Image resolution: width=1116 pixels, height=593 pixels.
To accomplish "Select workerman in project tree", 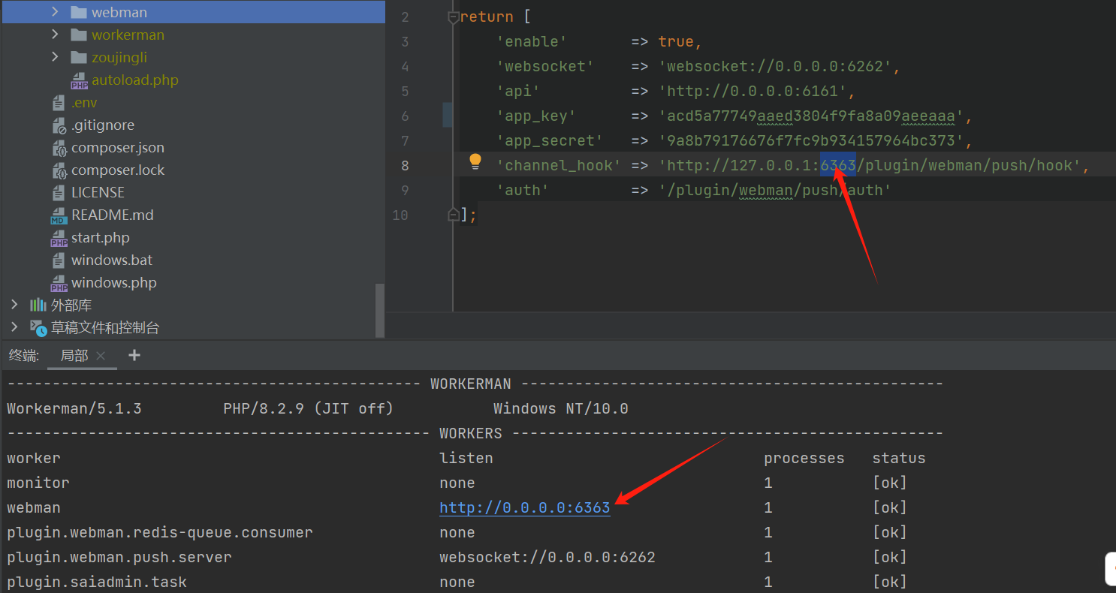I will point(128,35).
